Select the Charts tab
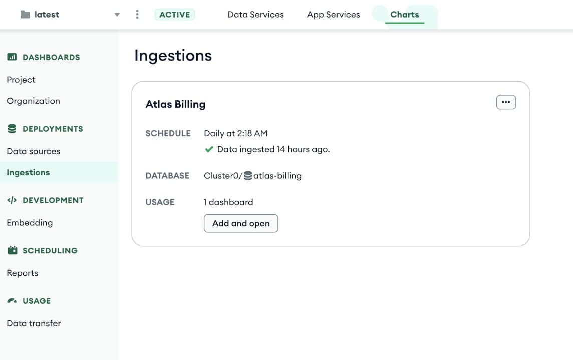 coord(404,15)
